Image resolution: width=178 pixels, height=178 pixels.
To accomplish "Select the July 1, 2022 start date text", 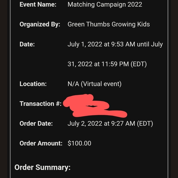I will click(85, 44).
